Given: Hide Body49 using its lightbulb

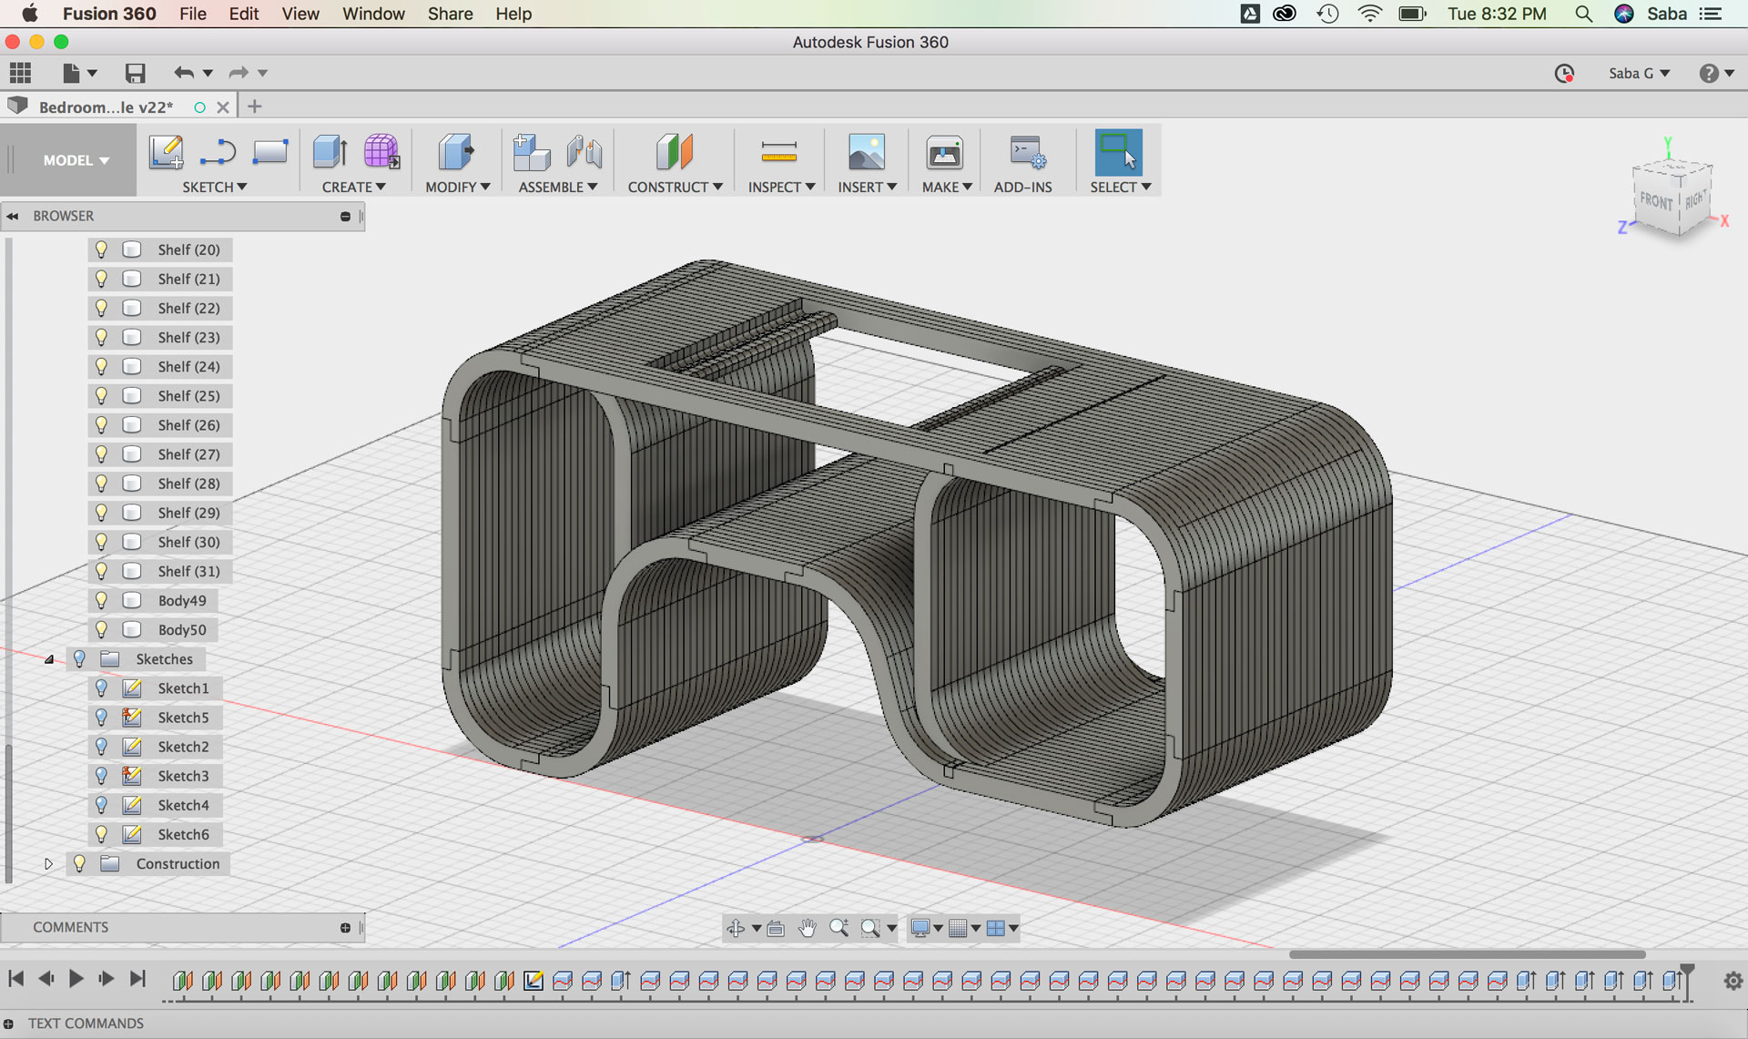Looking at the screenshot, I should pyautogui.click(x=101, y=600).
